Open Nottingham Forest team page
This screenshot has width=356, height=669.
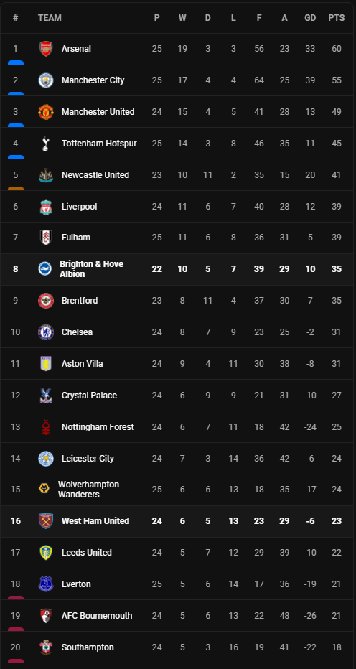(98, 427)
